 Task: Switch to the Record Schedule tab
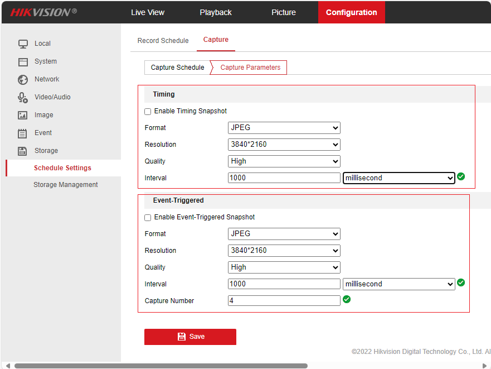163,41
